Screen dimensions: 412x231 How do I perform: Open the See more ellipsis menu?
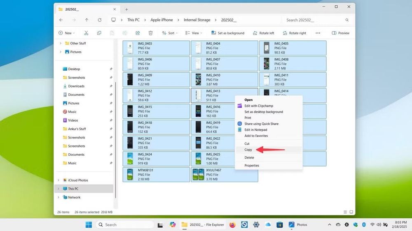(318, 33)
